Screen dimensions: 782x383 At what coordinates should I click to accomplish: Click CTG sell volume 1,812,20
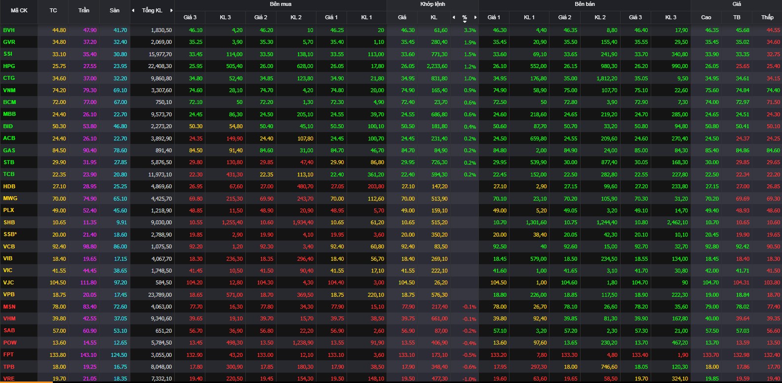pyautogui.click(x=607, y=78)
